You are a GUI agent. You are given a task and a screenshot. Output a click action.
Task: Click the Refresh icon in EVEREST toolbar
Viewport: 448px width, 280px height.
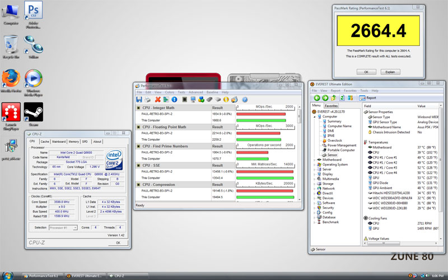(342, 97)
